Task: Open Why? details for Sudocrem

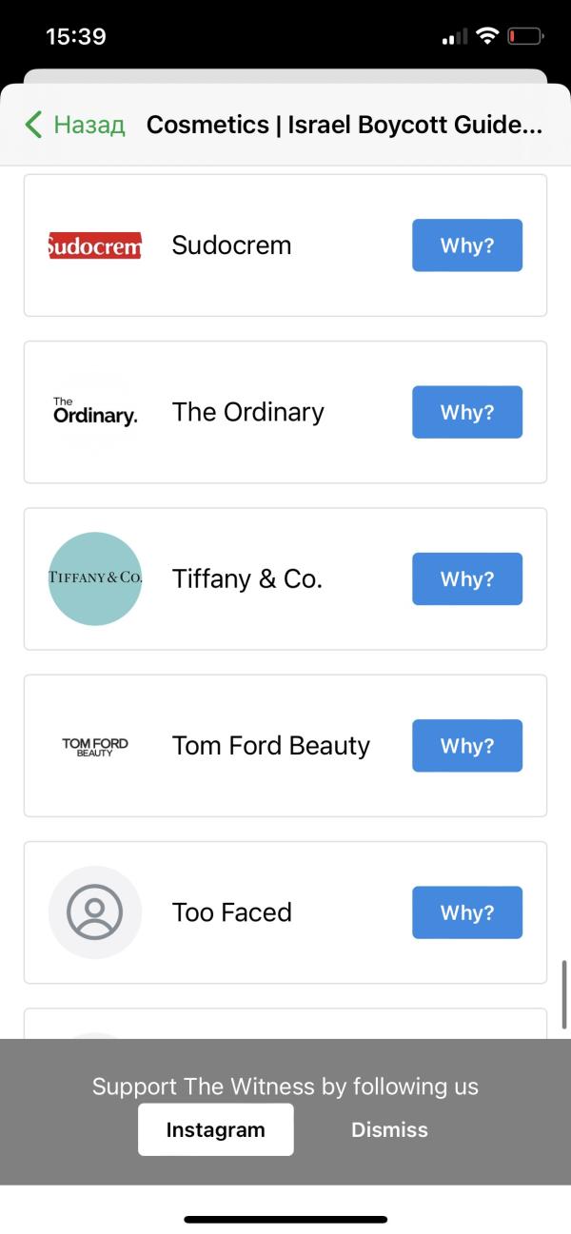Action: tap(466, 245)
